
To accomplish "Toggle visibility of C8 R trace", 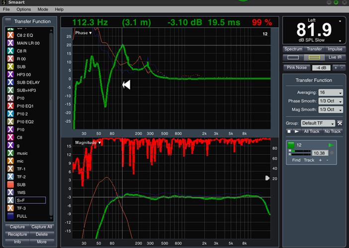I will (x=10, y=51).
